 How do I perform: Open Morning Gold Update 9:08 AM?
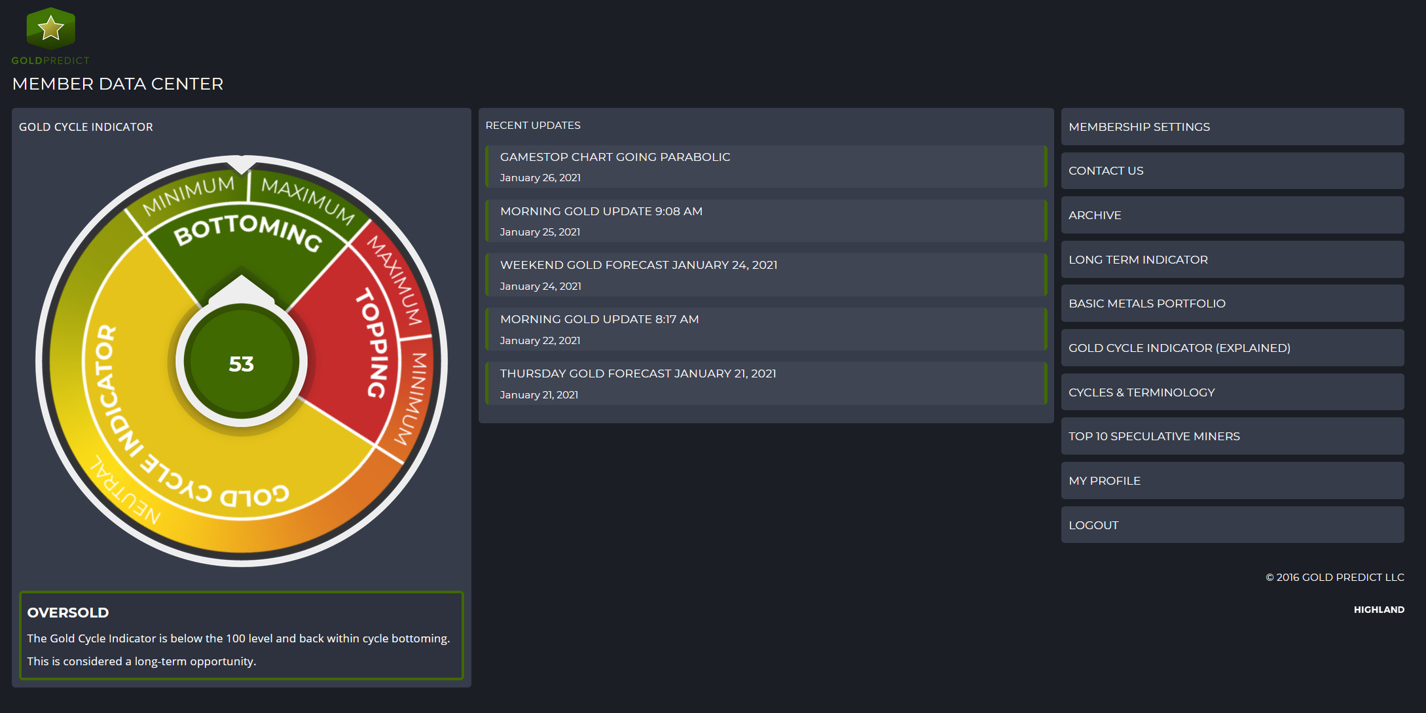click(600, 211)
